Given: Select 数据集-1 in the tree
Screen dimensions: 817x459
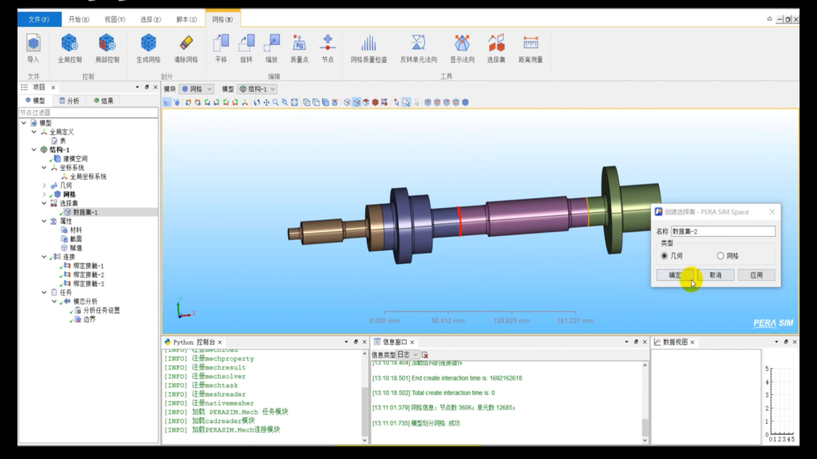Looking at the screenshot, I should coord(86,212).
